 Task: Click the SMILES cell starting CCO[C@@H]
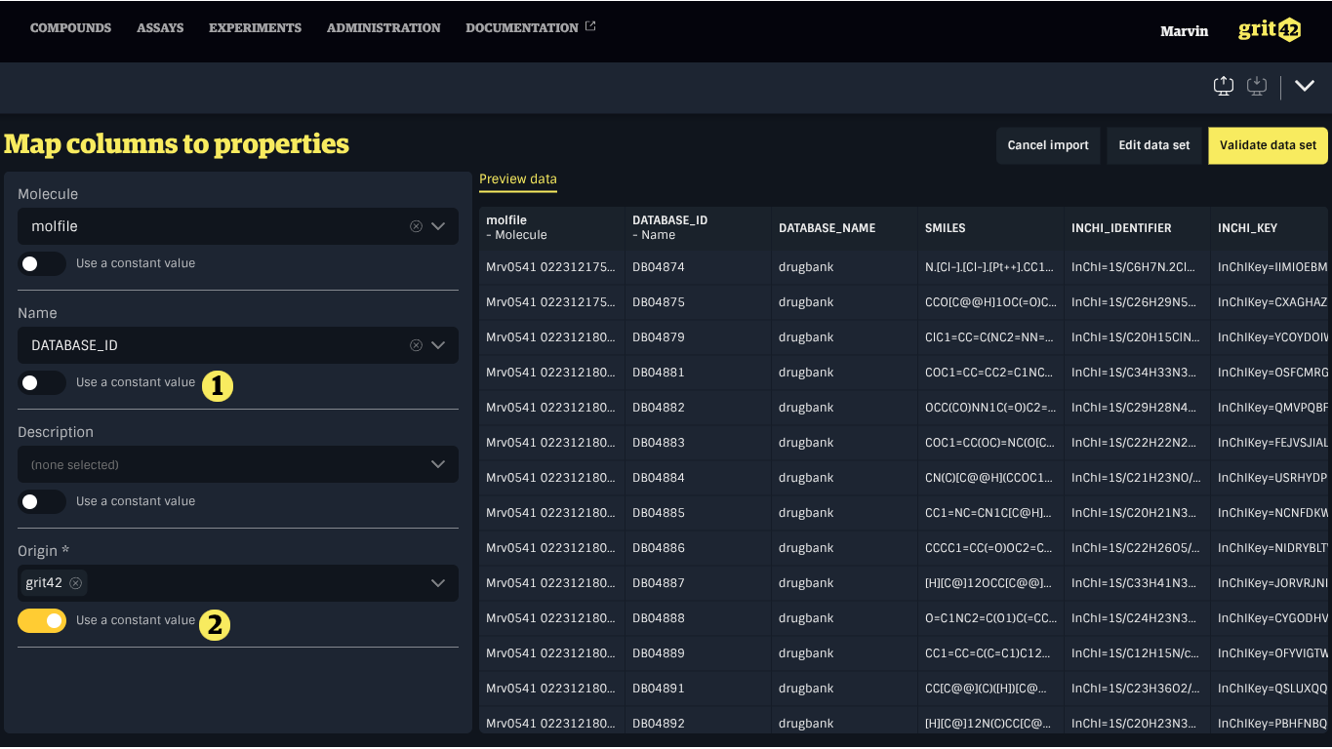990,302
